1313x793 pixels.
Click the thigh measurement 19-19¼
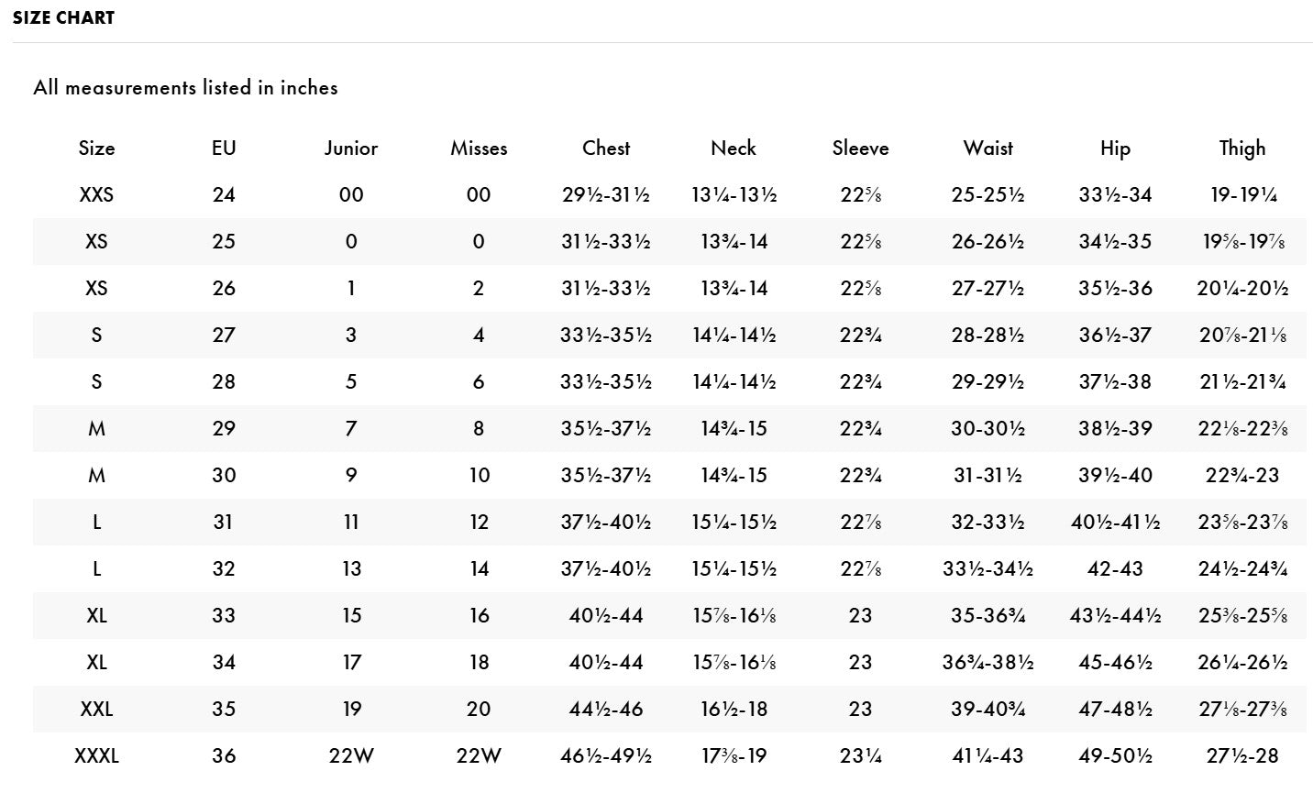pos(1242,195)
